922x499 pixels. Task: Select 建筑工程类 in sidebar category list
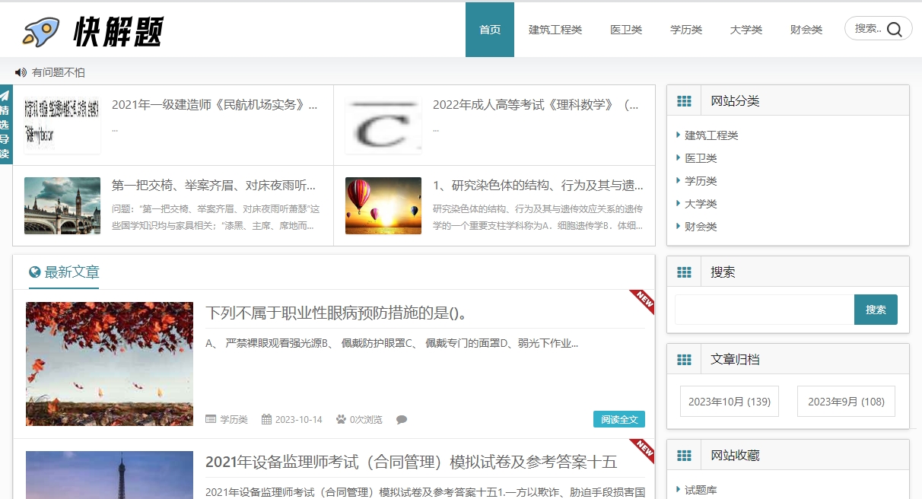tap(711, 135)
